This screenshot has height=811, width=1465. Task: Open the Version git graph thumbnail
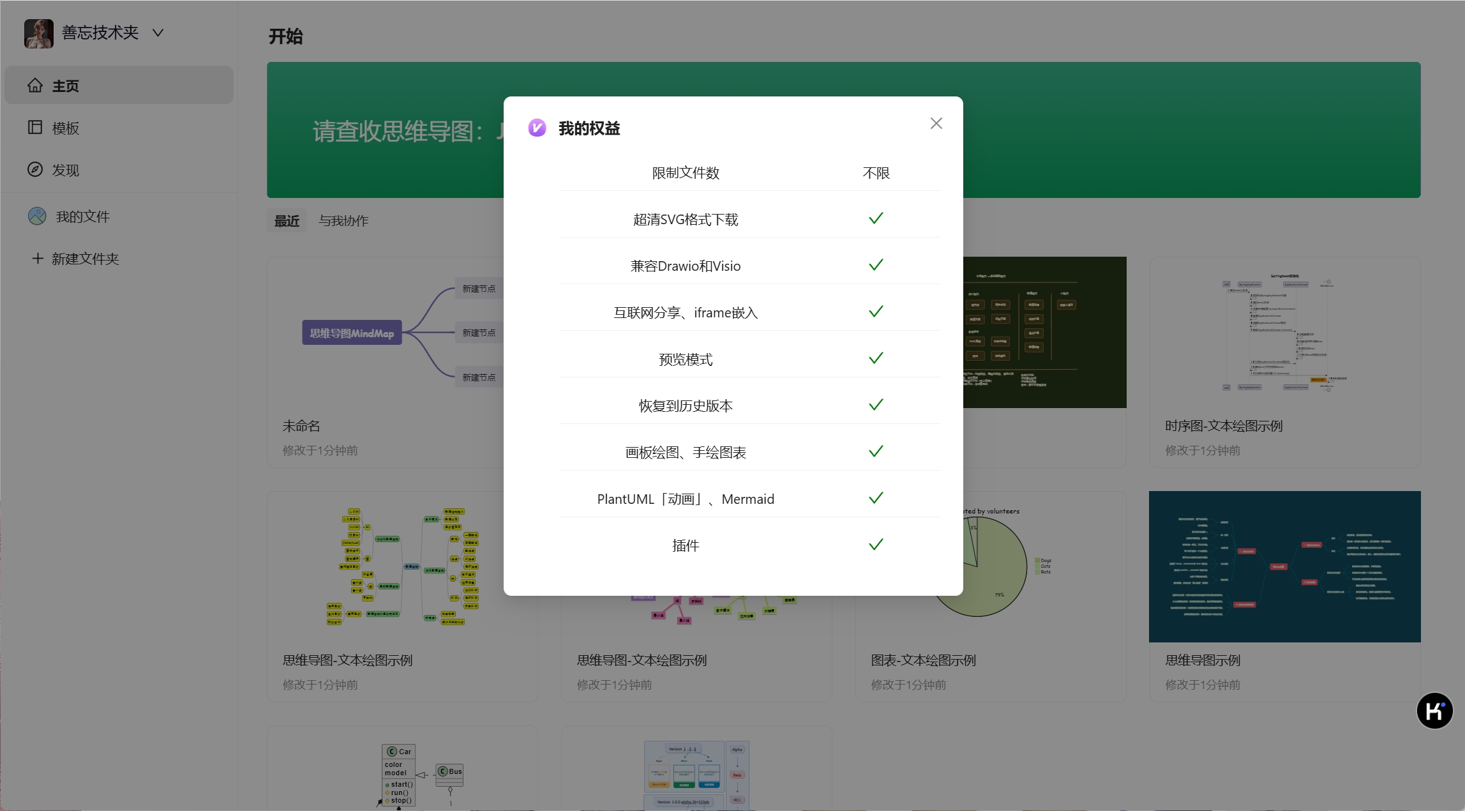tap(696, 768)
